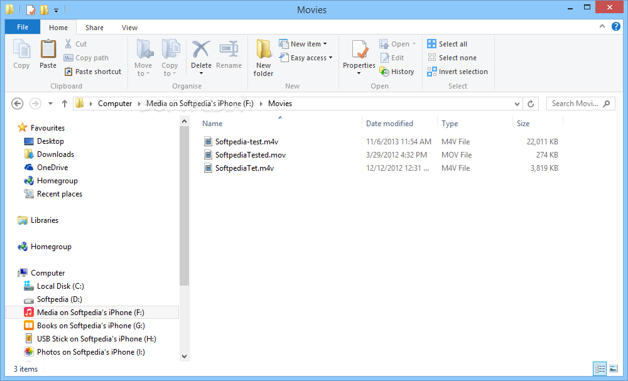Viewport: 628px width, 381px height.
Task: Click Paste shortcut command
Action: 92,72
